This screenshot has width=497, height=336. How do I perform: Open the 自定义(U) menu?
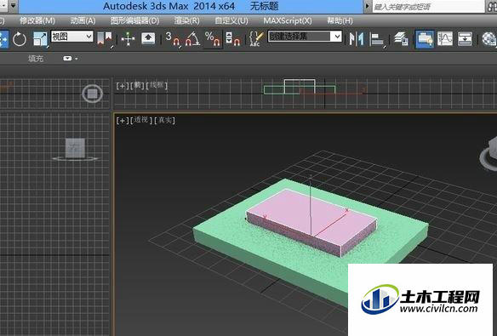click(x=231, y=21)
